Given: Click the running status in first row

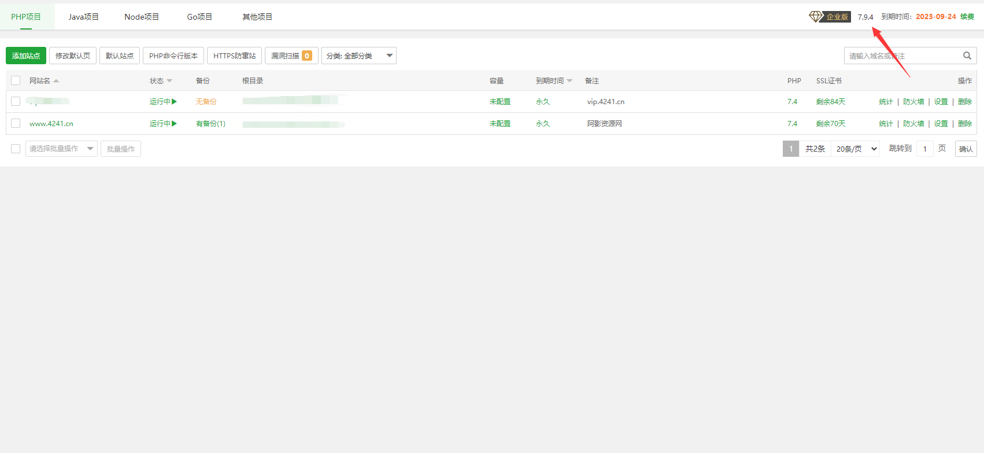Looking at the screenshot, I should 163,102.
